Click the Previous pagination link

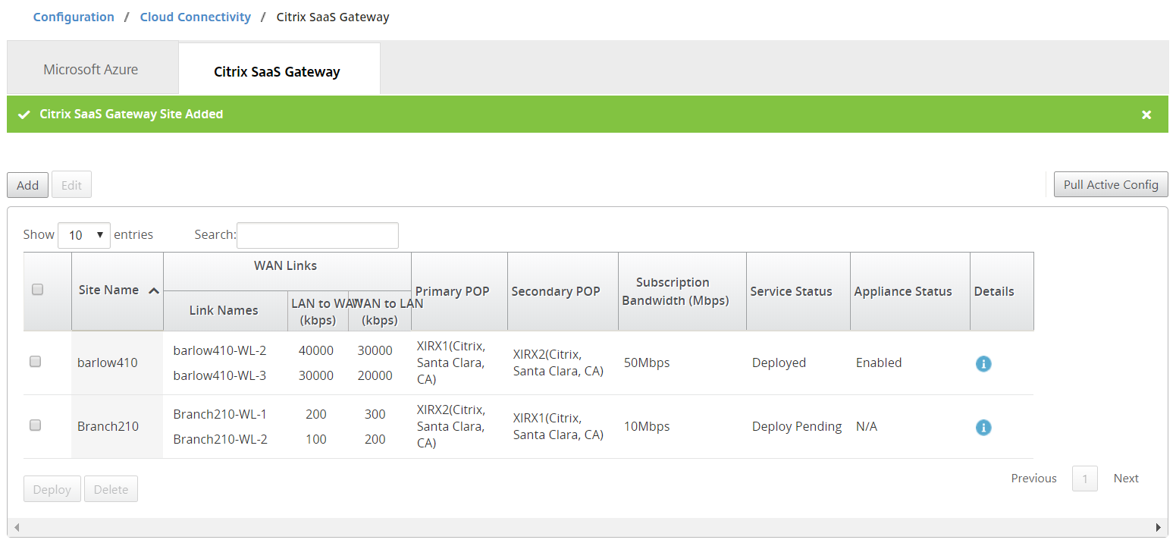click(x=1033, y=479)
